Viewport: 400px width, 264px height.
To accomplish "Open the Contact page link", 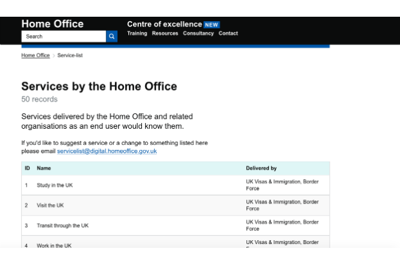I will pos(228,33).
